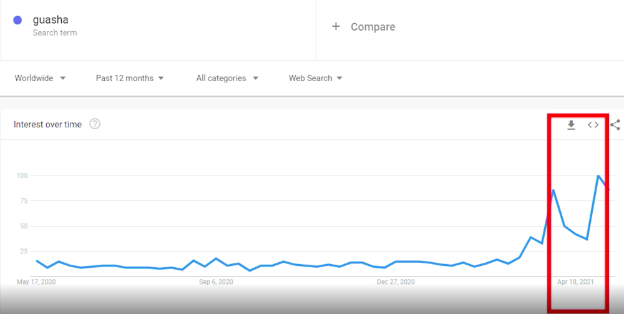Expand the Worldwide region dropdown
Screen dimensions: 624x314
(40, 78)
